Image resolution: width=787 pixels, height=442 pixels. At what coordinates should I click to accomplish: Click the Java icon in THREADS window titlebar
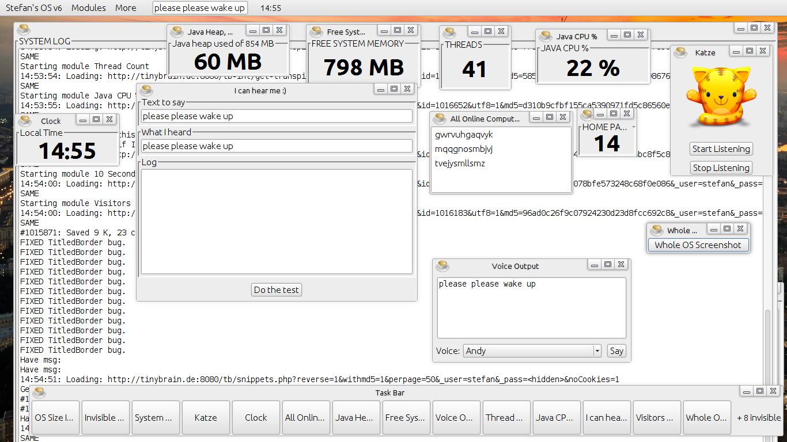pos(449,32)
